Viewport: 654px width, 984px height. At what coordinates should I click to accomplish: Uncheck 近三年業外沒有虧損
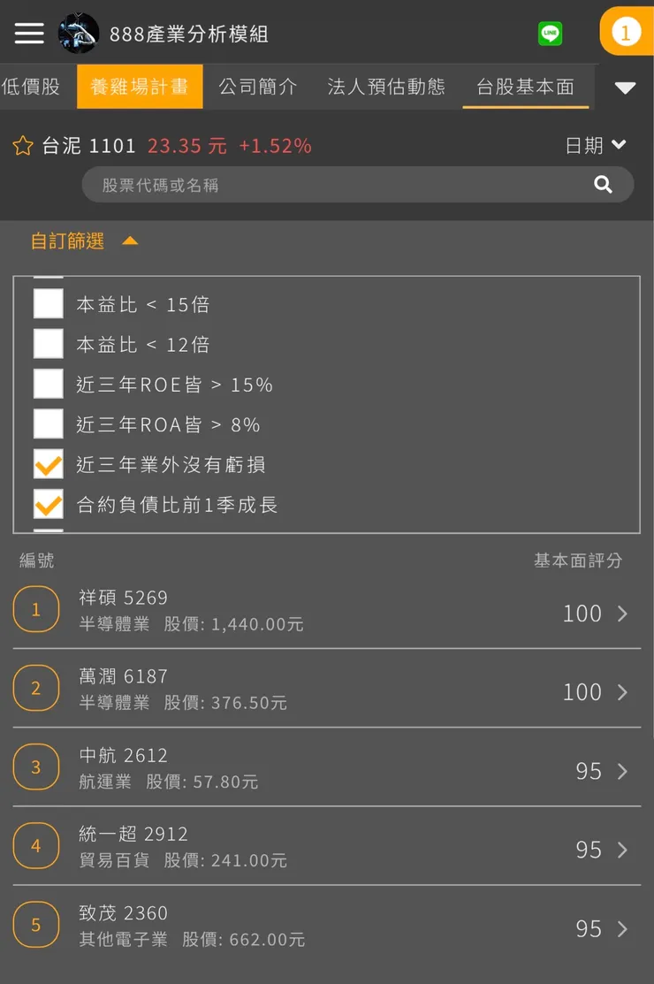tap(48, 463)
